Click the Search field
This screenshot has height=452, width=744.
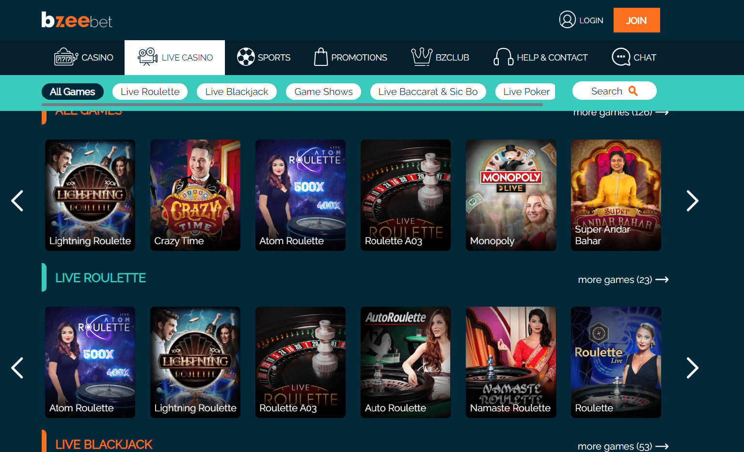point(614,91)
